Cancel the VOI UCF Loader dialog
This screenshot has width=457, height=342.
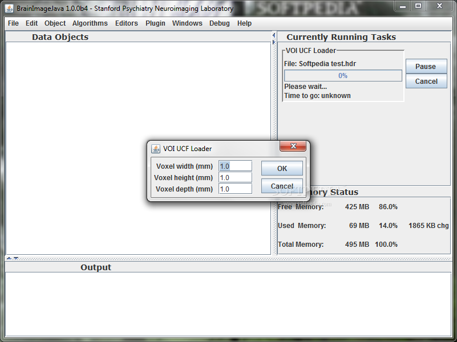[282, 186]
